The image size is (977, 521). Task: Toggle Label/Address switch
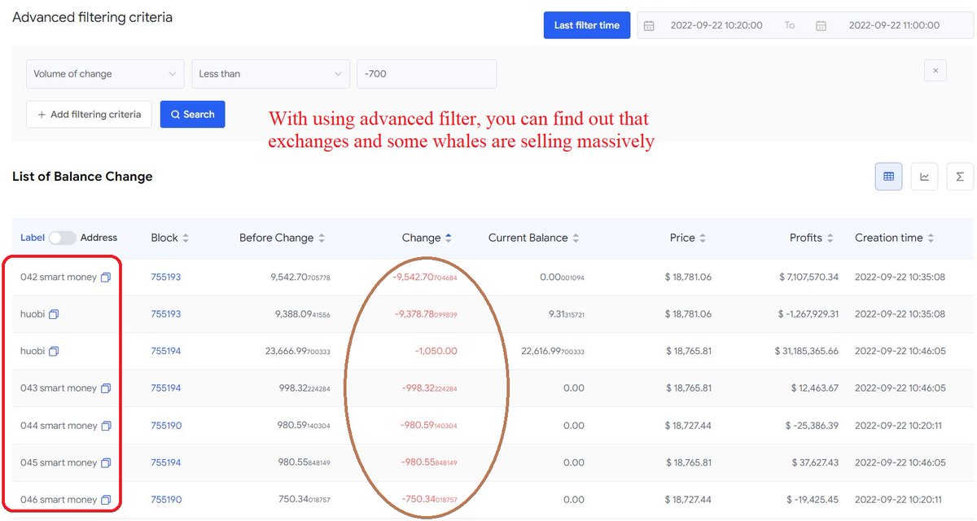62,238
